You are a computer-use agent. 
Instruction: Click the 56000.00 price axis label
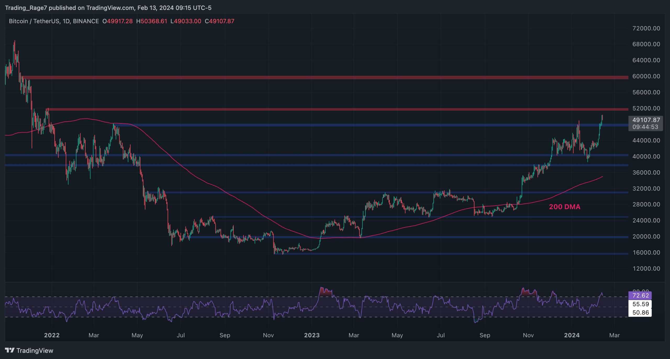pos(646,92)
